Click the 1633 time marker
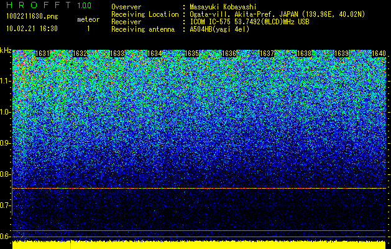The image size is (391, 249). pos(117,54)
